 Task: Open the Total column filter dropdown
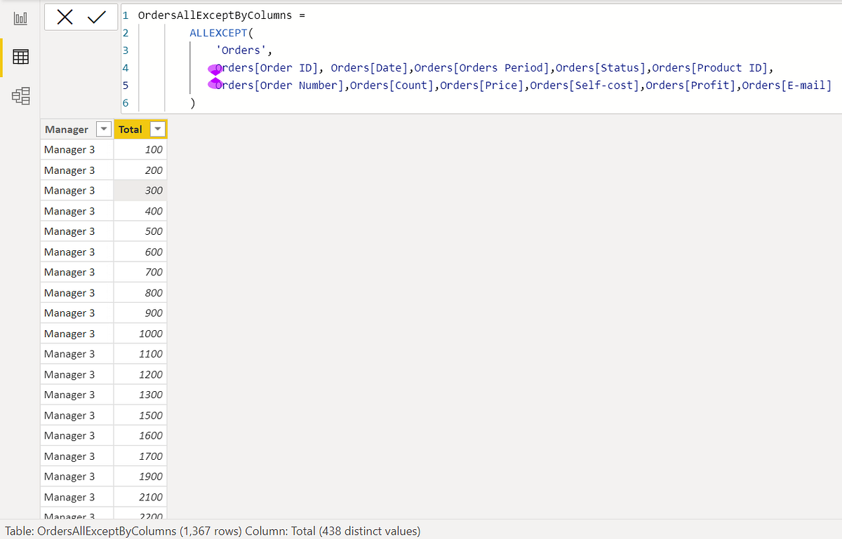(157, 129)
